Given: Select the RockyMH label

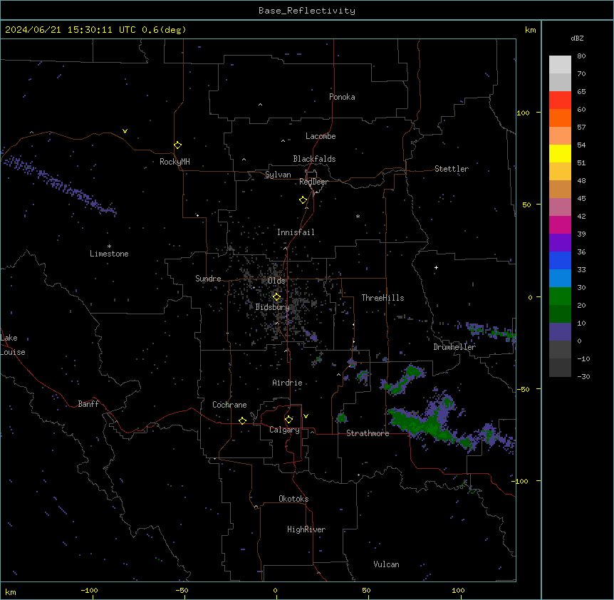Looking at the screenshot, I should click(x=175, y=162).
